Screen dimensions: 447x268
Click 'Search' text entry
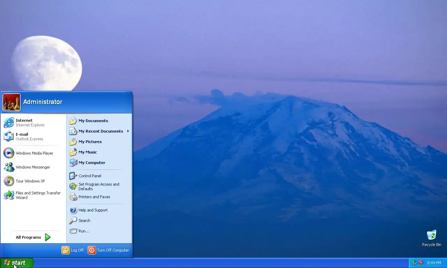click(85, 221)
